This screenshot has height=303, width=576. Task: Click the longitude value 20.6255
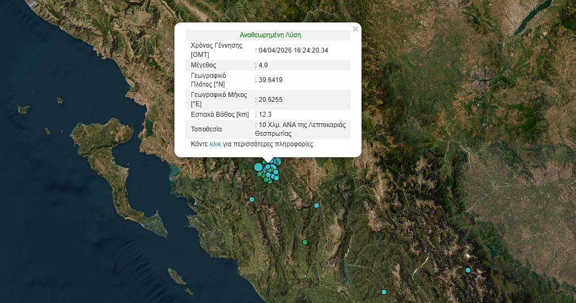coord(270,99)
